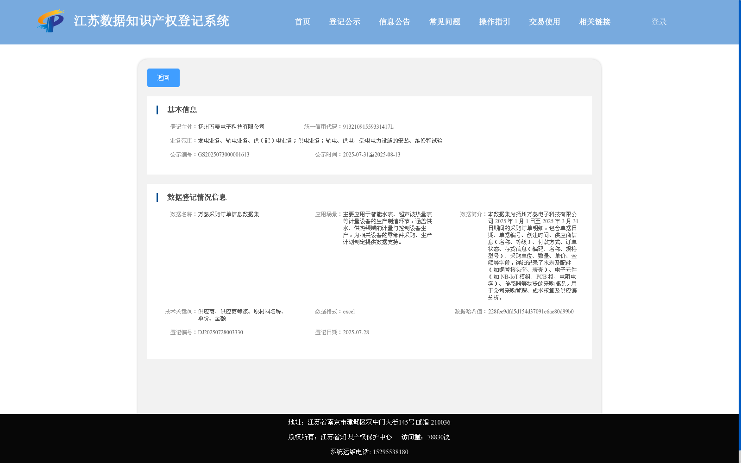Open the 登记公示 menu item
This screenshot has height=463, width=741.
[x=345, y=22]
